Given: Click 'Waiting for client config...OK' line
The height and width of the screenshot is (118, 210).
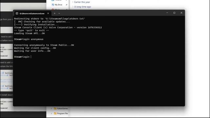Looking at the screenshot, I should pos(35,48).
